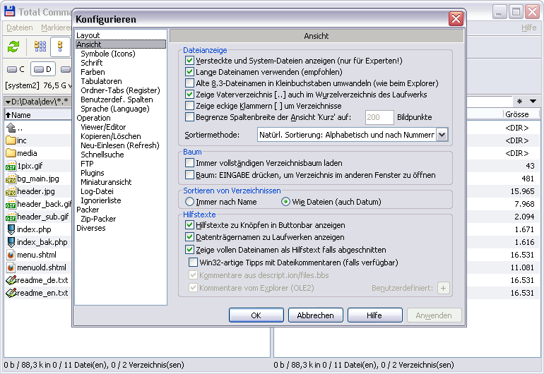Open the Sortiermethode dropdown arrow

click(x=442, y=135)
